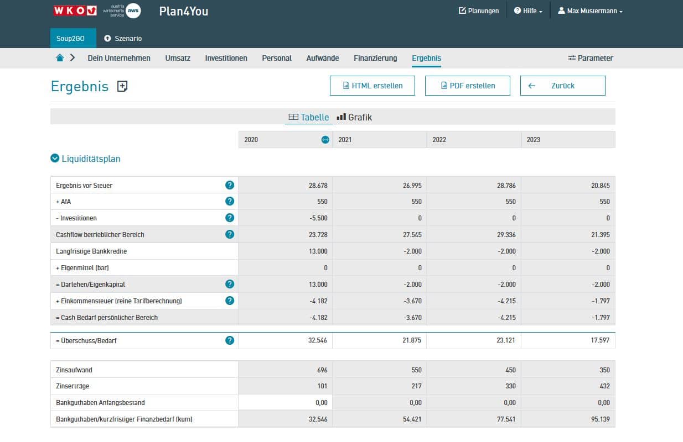Click the help icon beside Einkommensteuer
The width and height of the screenshot is (683, 442).
(230, 301)
